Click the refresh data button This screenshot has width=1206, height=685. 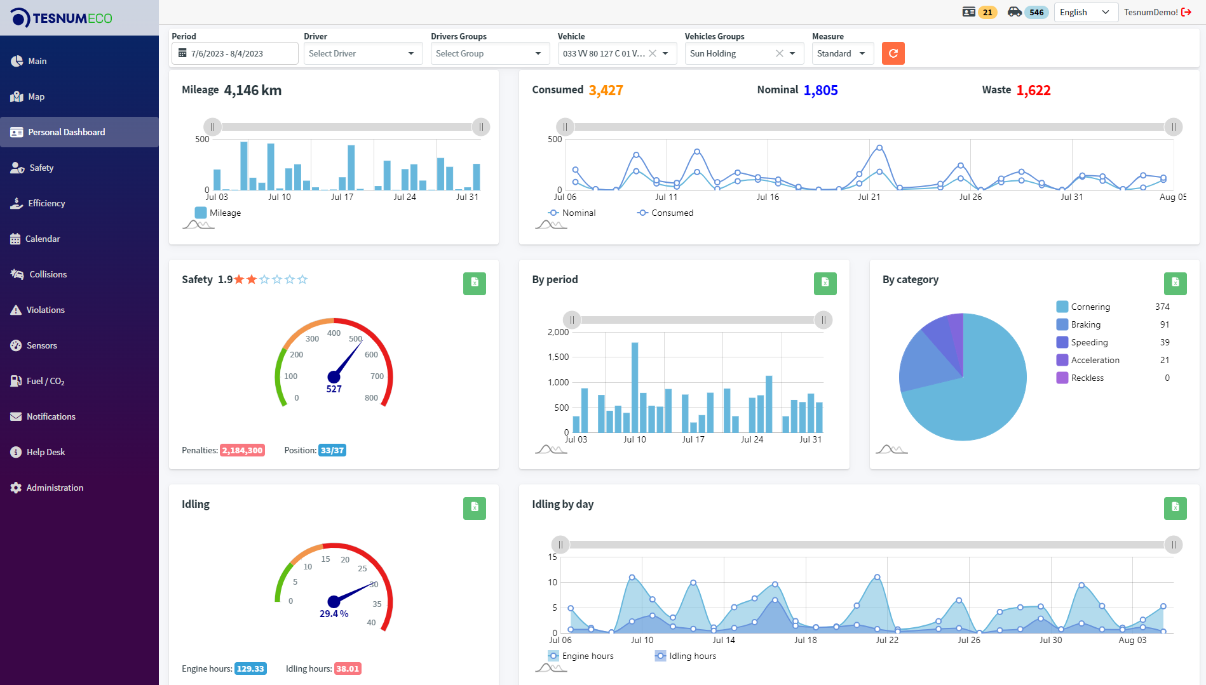tap(893, 53)
